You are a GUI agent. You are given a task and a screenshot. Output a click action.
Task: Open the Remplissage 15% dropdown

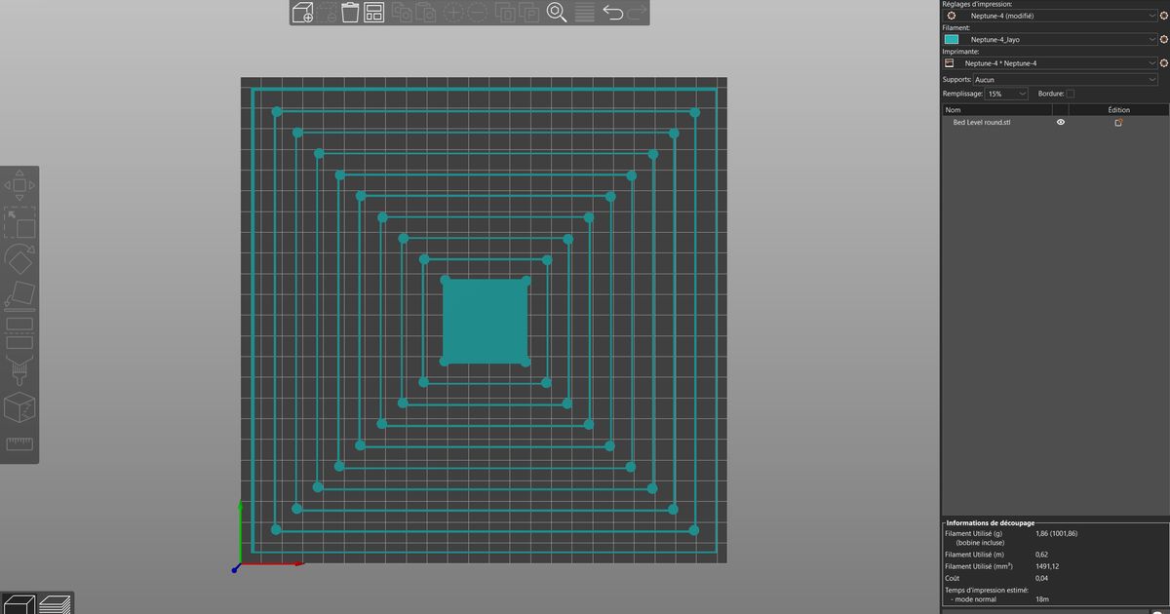1005,94
